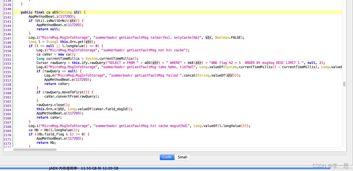Click line number 2141 in the gutter
Viewport: 353px width, 171px height.
[x=7, y=13]
